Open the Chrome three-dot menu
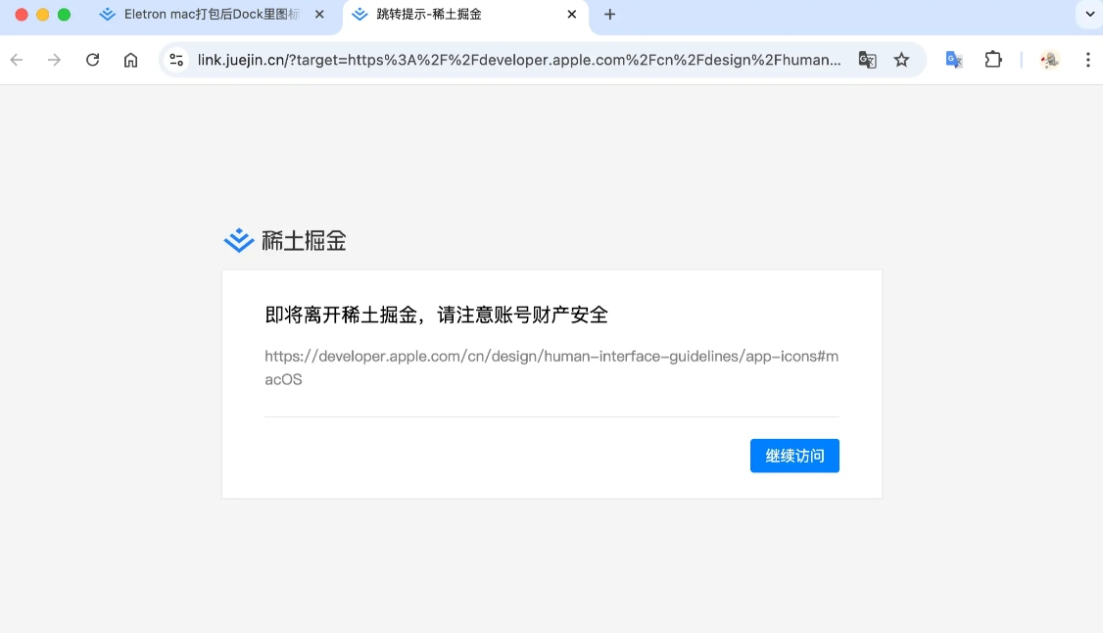 click(1087, 60)
